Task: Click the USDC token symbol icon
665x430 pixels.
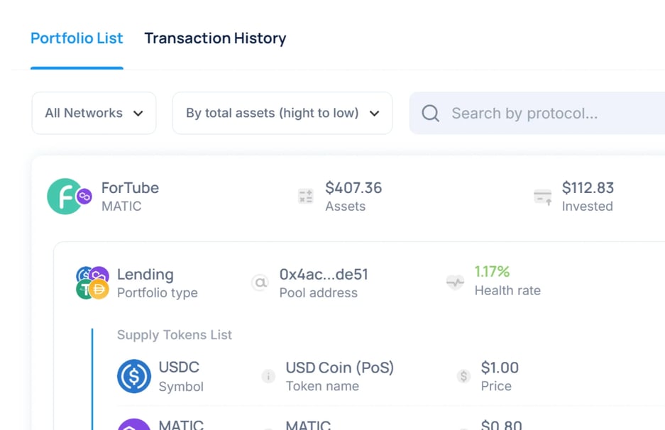Action: pyautogui.click(x=134, y=376)
